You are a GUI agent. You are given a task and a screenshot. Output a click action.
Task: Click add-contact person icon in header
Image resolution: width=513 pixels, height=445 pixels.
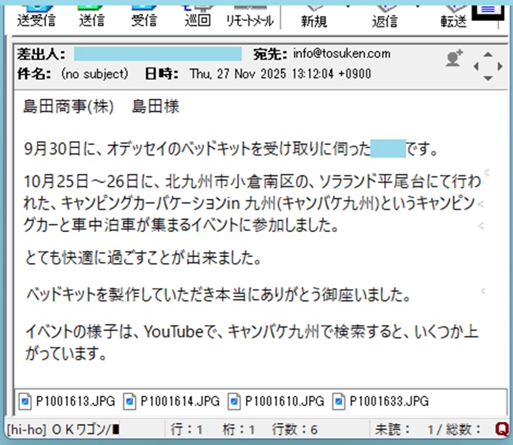coord(454,58)
